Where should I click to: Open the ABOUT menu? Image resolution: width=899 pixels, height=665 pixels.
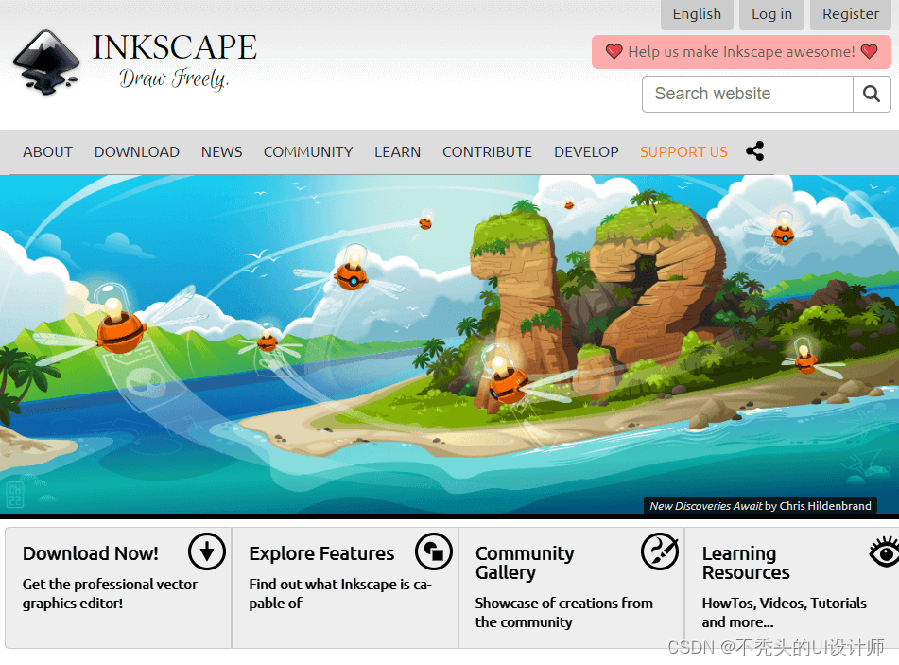(47, 152)
